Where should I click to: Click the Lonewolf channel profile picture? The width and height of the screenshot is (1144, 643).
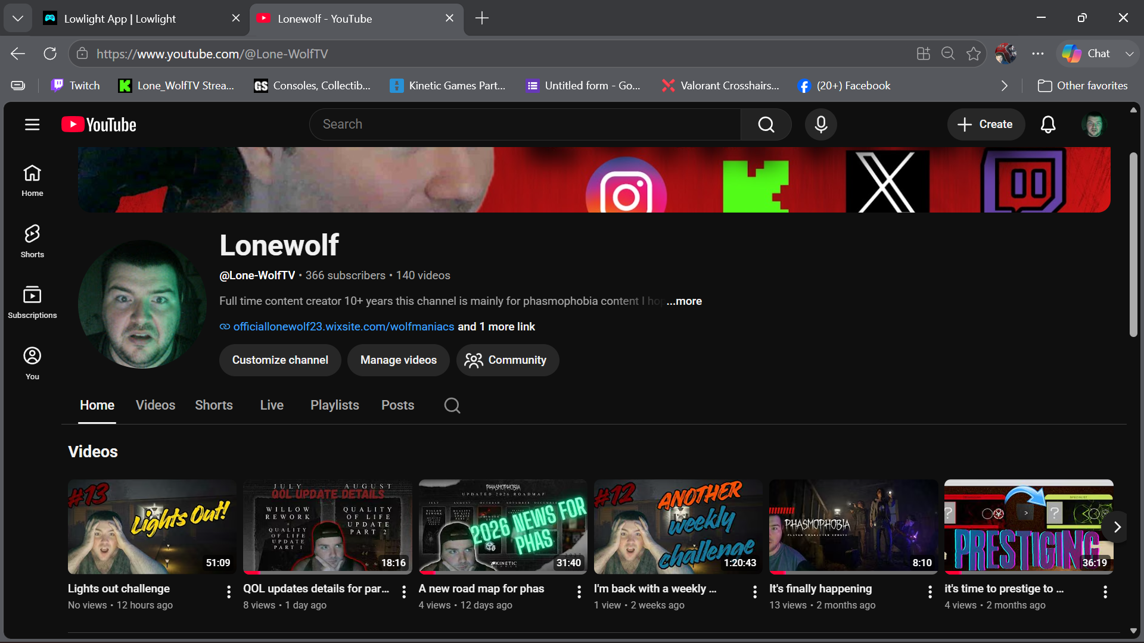point(142,304)
